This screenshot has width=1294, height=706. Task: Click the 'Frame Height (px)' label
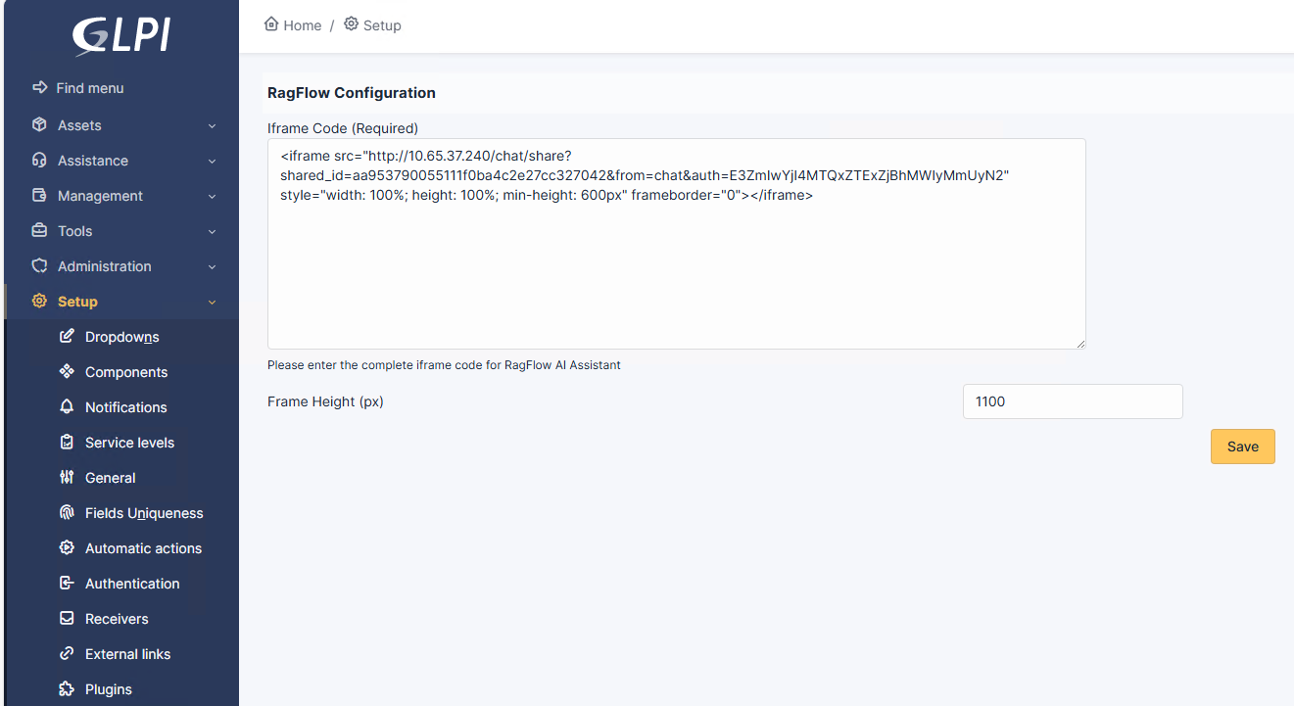tap(325, 401)
